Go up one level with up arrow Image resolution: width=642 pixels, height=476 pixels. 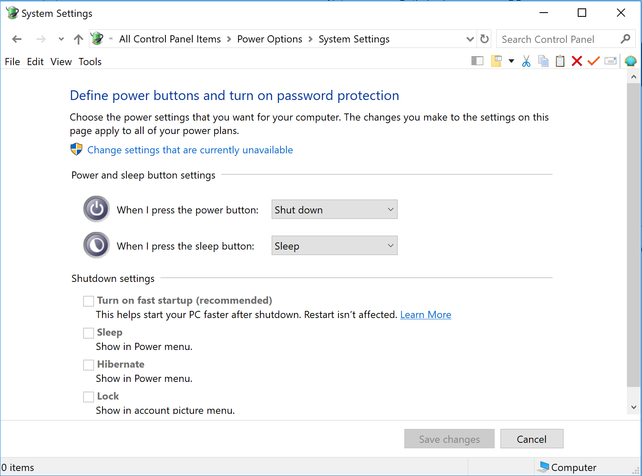click(79, 39)
